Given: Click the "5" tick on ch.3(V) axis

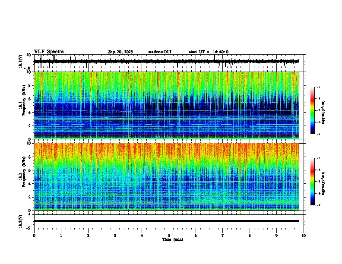Looking at the screenshot, I should [30, 214].
